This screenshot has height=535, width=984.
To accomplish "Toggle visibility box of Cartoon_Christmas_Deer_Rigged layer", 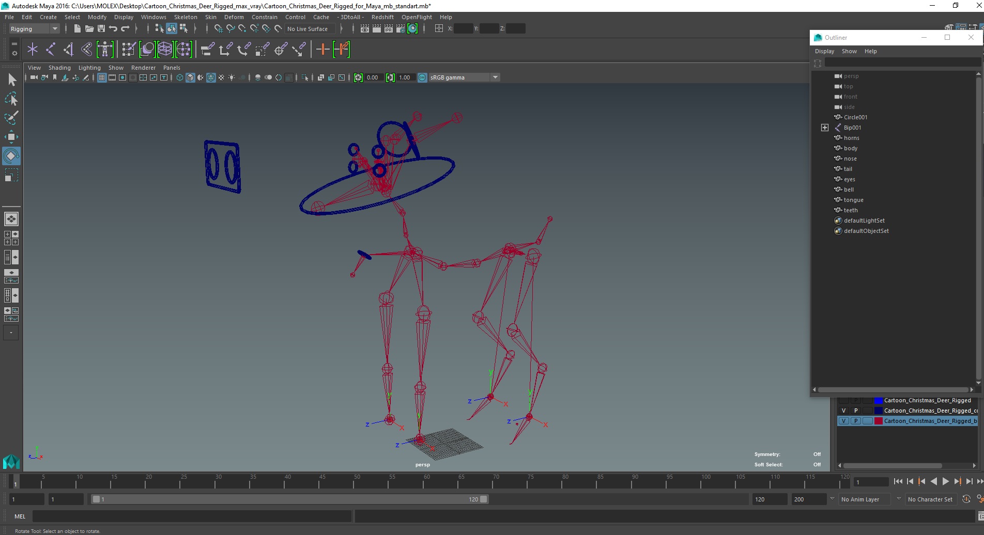I will (x=844, y=400).
